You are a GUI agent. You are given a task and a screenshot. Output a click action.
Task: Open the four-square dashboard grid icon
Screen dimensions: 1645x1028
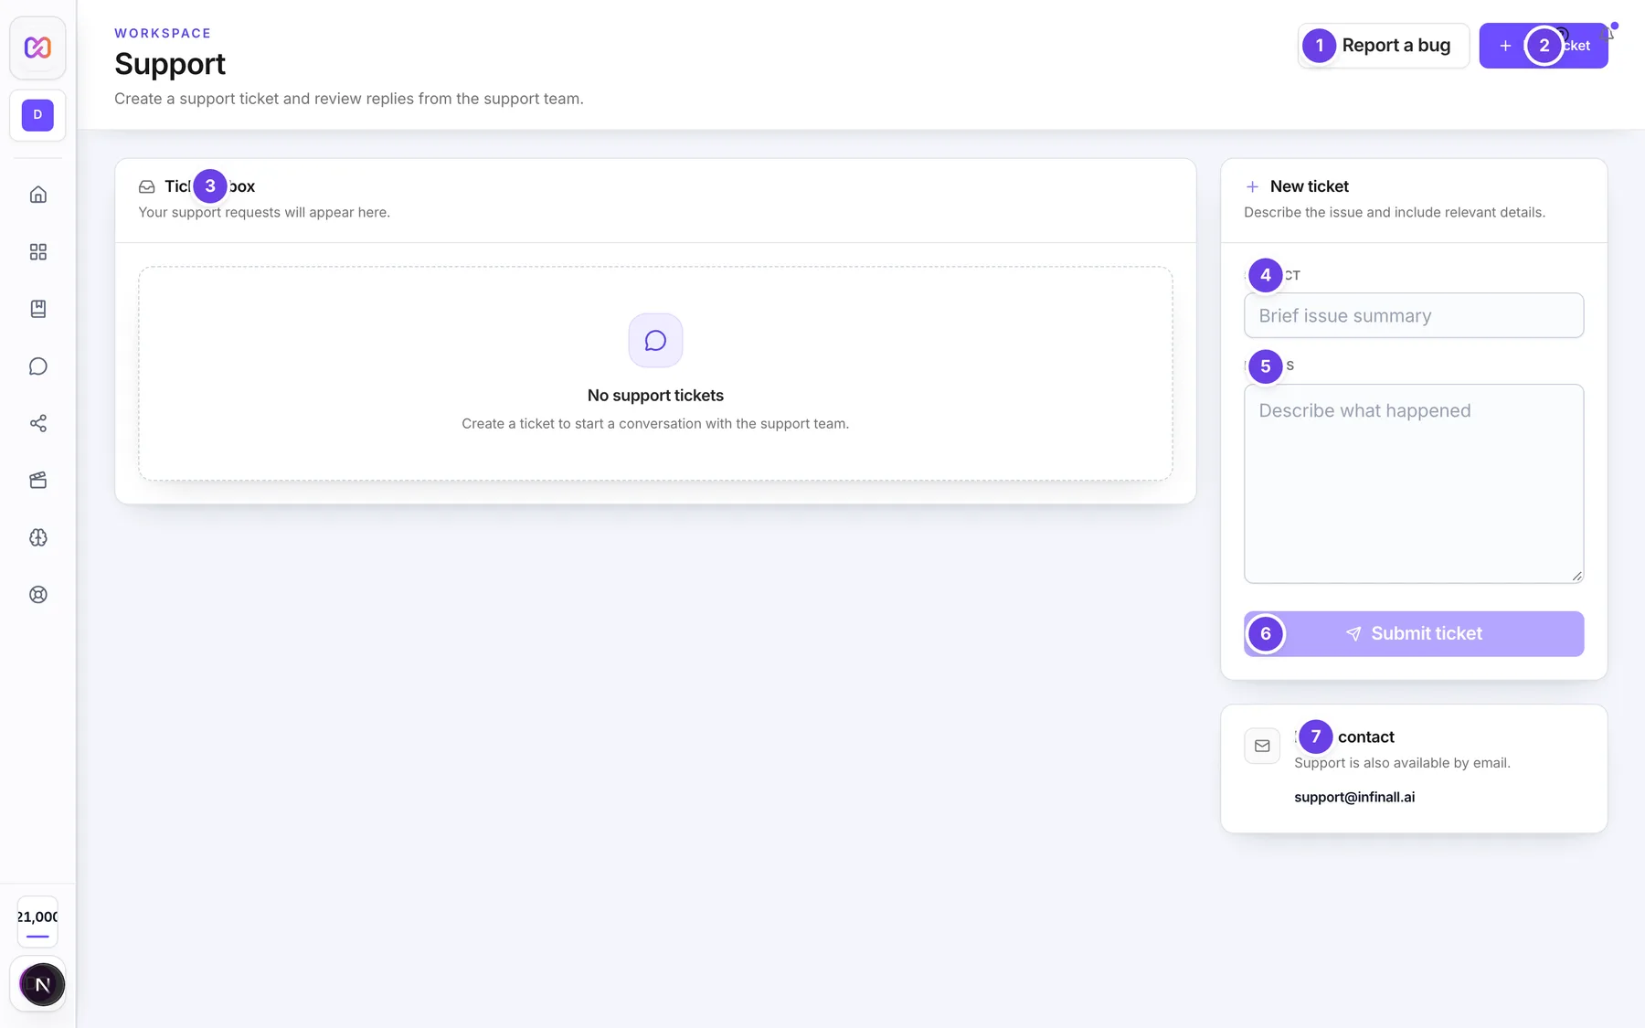(x=37, y=251)
